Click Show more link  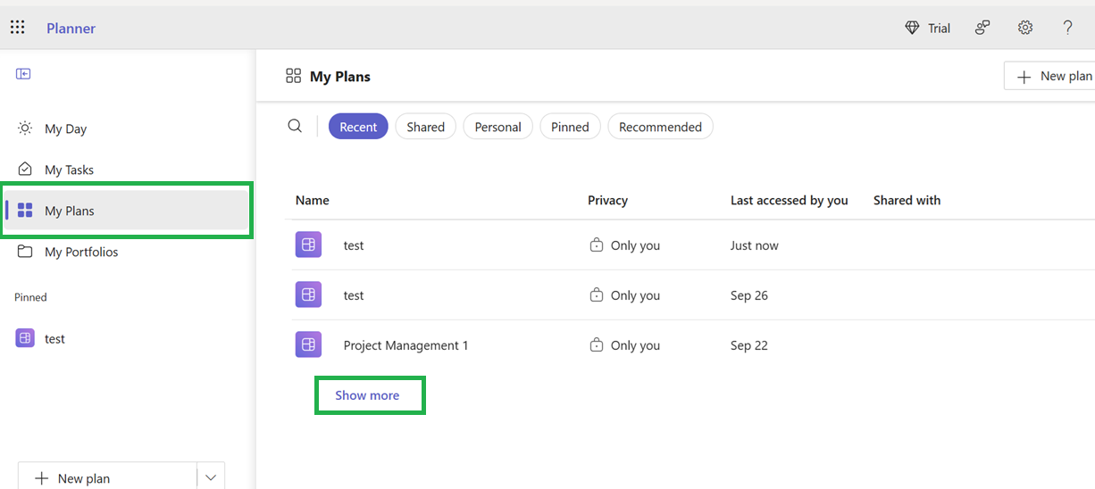click(367, 395)
